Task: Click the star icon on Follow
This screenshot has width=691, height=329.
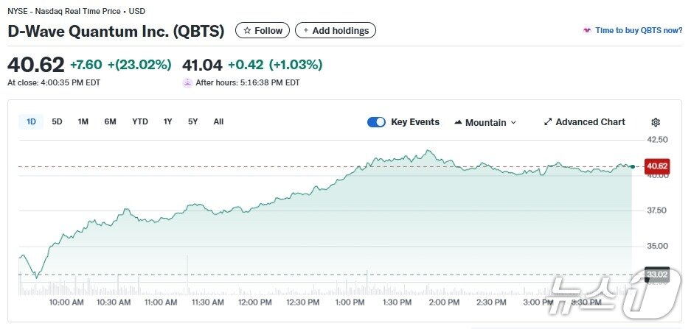Action: 247,31
